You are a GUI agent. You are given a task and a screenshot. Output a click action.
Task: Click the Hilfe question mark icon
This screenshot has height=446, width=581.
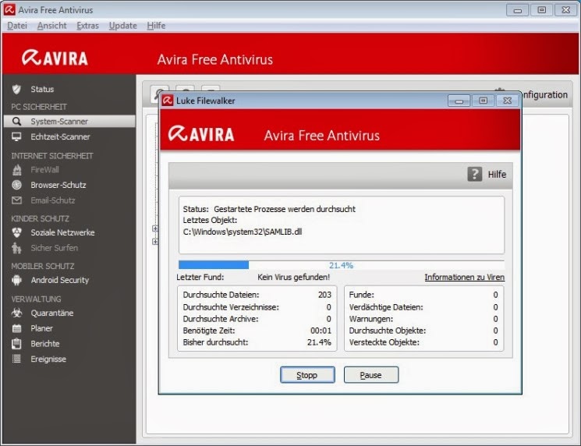click(475, 174)
